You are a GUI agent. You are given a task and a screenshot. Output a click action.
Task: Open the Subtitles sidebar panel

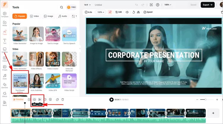tap(4, 50)
